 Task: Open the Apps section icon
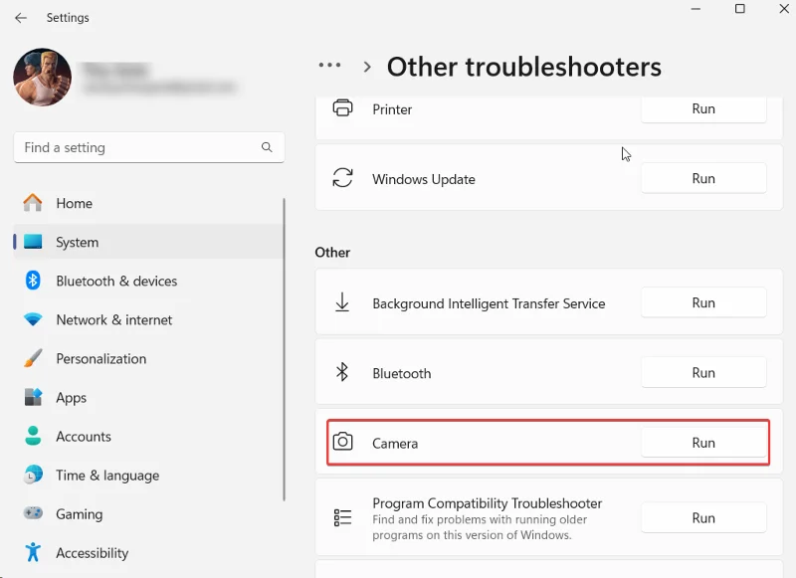33,397
